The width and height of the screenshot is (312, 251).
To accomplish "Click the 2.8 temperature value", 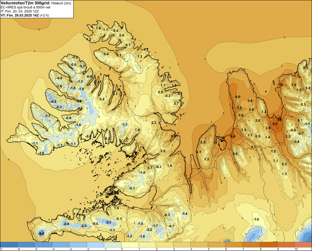I will click(x=268, y=128).
